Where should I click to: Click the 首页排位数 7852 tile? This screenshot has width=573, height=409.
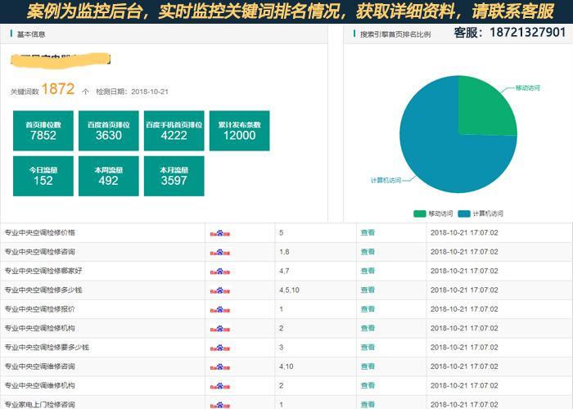point(43,131)
